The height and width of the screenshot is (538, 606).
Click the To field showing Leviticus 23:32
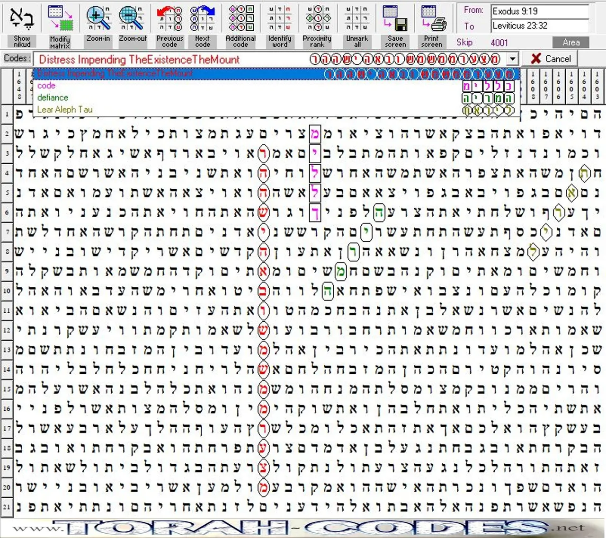click(540, 26)
